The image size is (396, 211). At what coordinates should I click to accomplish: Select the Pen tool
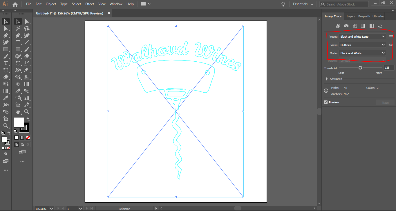point(18,35)
